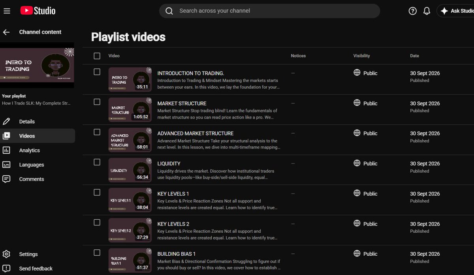Viewport: 474px width, 275px height.
Task: Click the 58:01 Advanced Market Structure thumbnail
Action: pyautogui.click(x=130, y=139)
